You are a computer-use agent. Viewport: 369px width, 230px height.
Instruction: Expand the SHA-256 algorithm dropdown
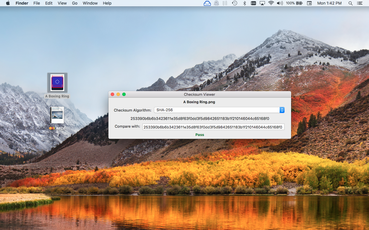(219, 110)
